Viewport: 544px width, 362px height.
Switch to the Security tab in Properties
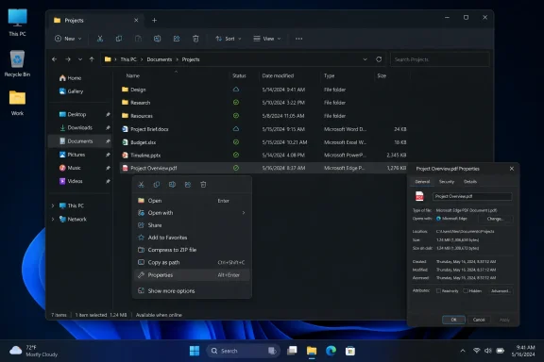447,182
